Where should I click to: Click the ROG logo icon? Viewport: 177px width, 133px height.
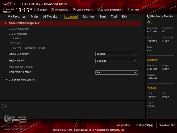(7, 4)
